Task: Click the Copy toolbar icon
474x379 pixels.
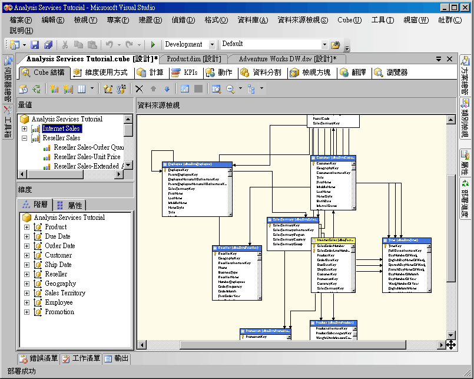Action: point(78,45)
